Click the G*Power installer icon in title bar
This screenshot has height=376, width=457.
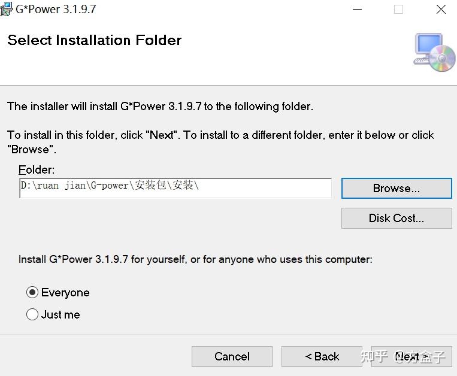(x=7, y=10)
